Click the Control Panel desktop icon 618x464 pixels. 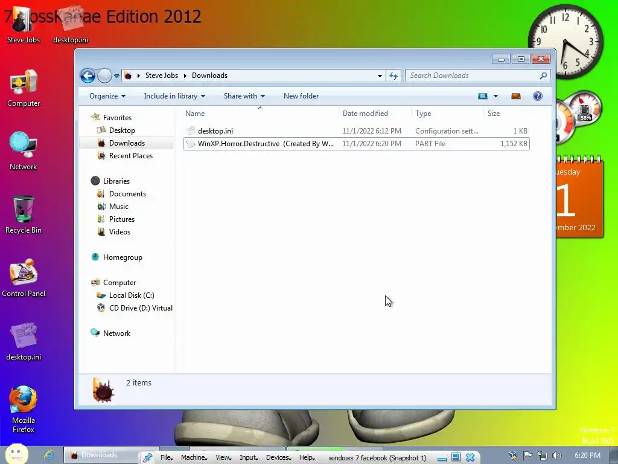pyautogui.click(x=24, y=278)
